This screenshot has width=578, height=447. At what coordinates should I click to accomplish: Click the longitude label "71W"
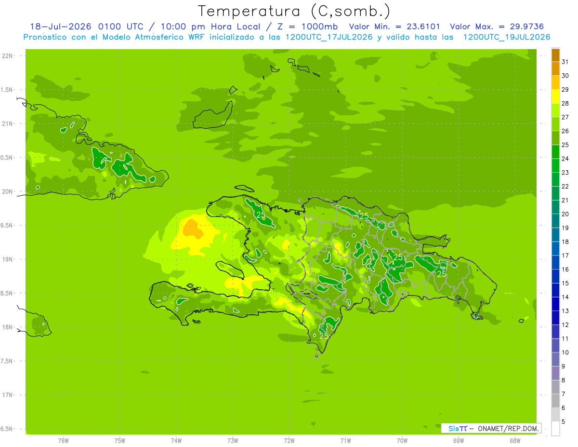[345, 441]
